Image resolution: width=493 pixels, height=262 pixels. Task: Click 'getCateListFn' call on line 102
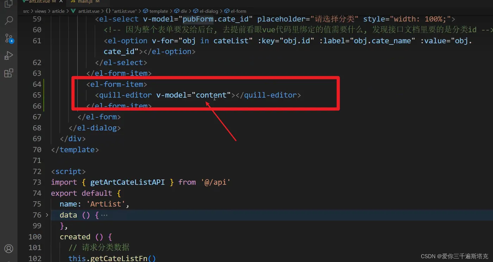click(x=119, y=258)
